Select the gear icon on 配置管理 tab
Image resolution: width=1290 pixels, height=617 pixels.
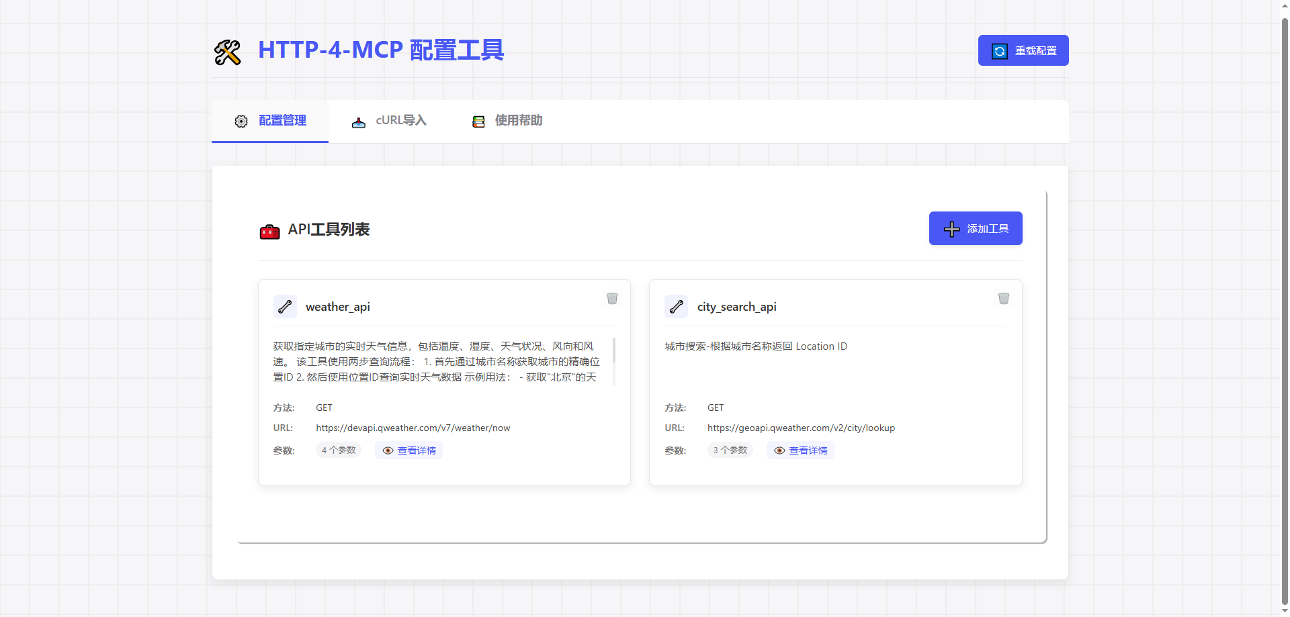point(241,122)
